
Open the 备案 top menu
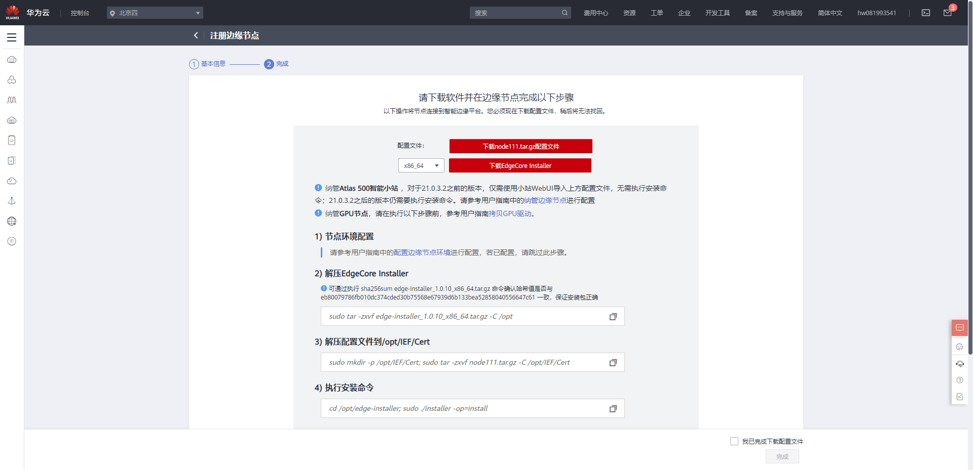click(751, 13)
